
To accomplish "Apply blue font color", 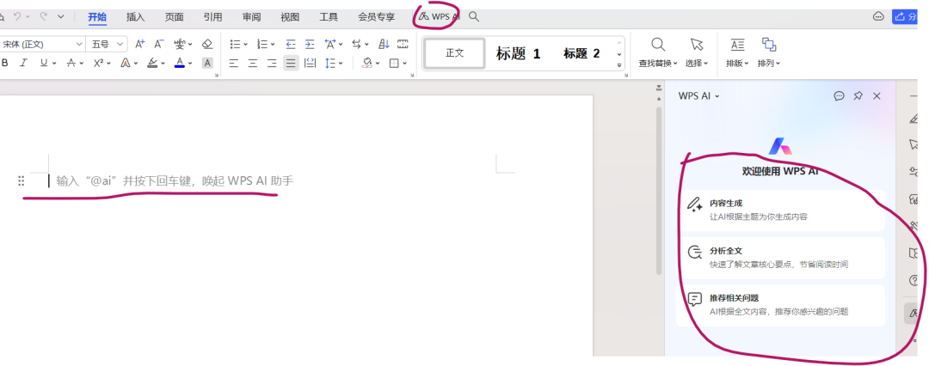I will pyautogui.click(x=180, y=63).
